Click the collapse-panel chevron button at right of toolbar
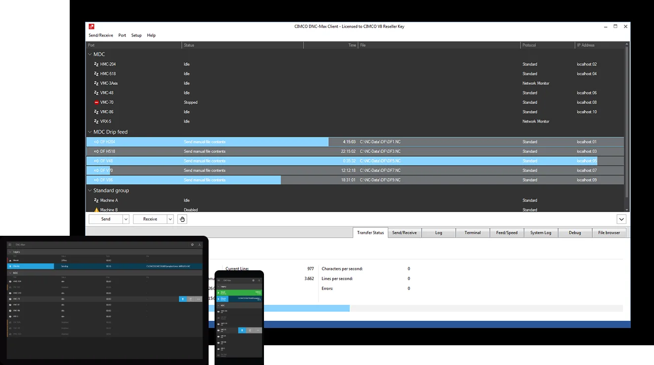 click(x=622, y=219)
